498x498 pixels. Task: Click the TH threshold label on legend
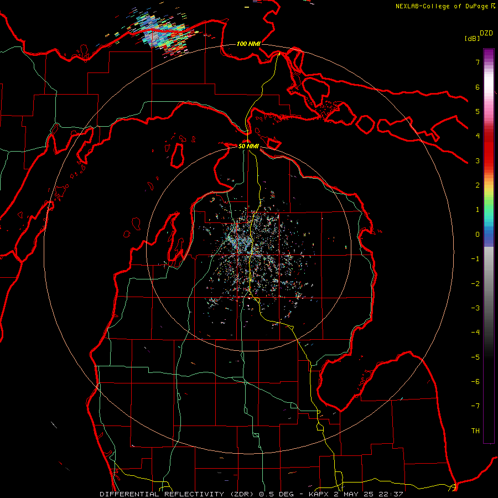click(x=475, y=430)
